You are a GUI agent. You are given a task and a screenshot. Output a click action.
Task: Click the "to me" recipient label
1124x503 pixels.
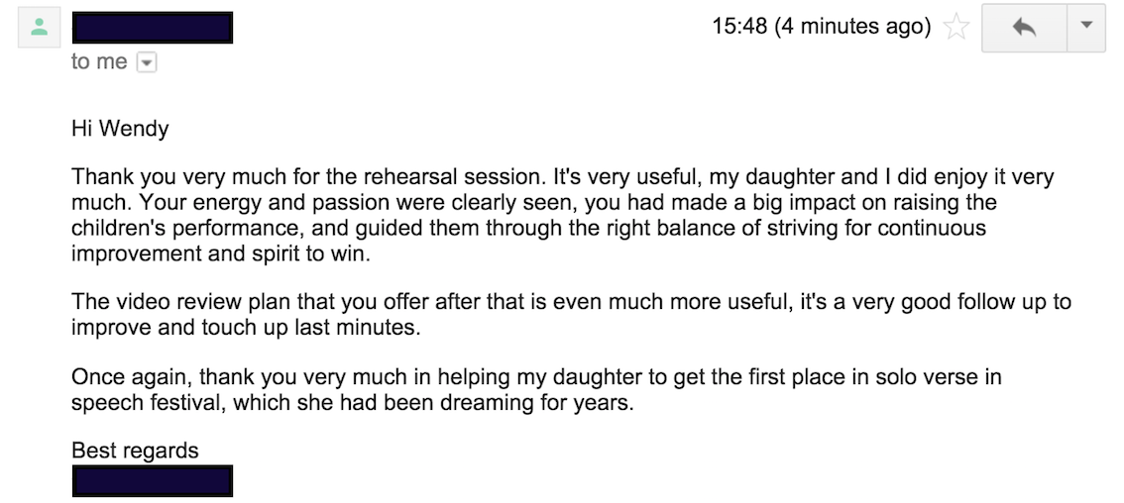pos(99,62)
